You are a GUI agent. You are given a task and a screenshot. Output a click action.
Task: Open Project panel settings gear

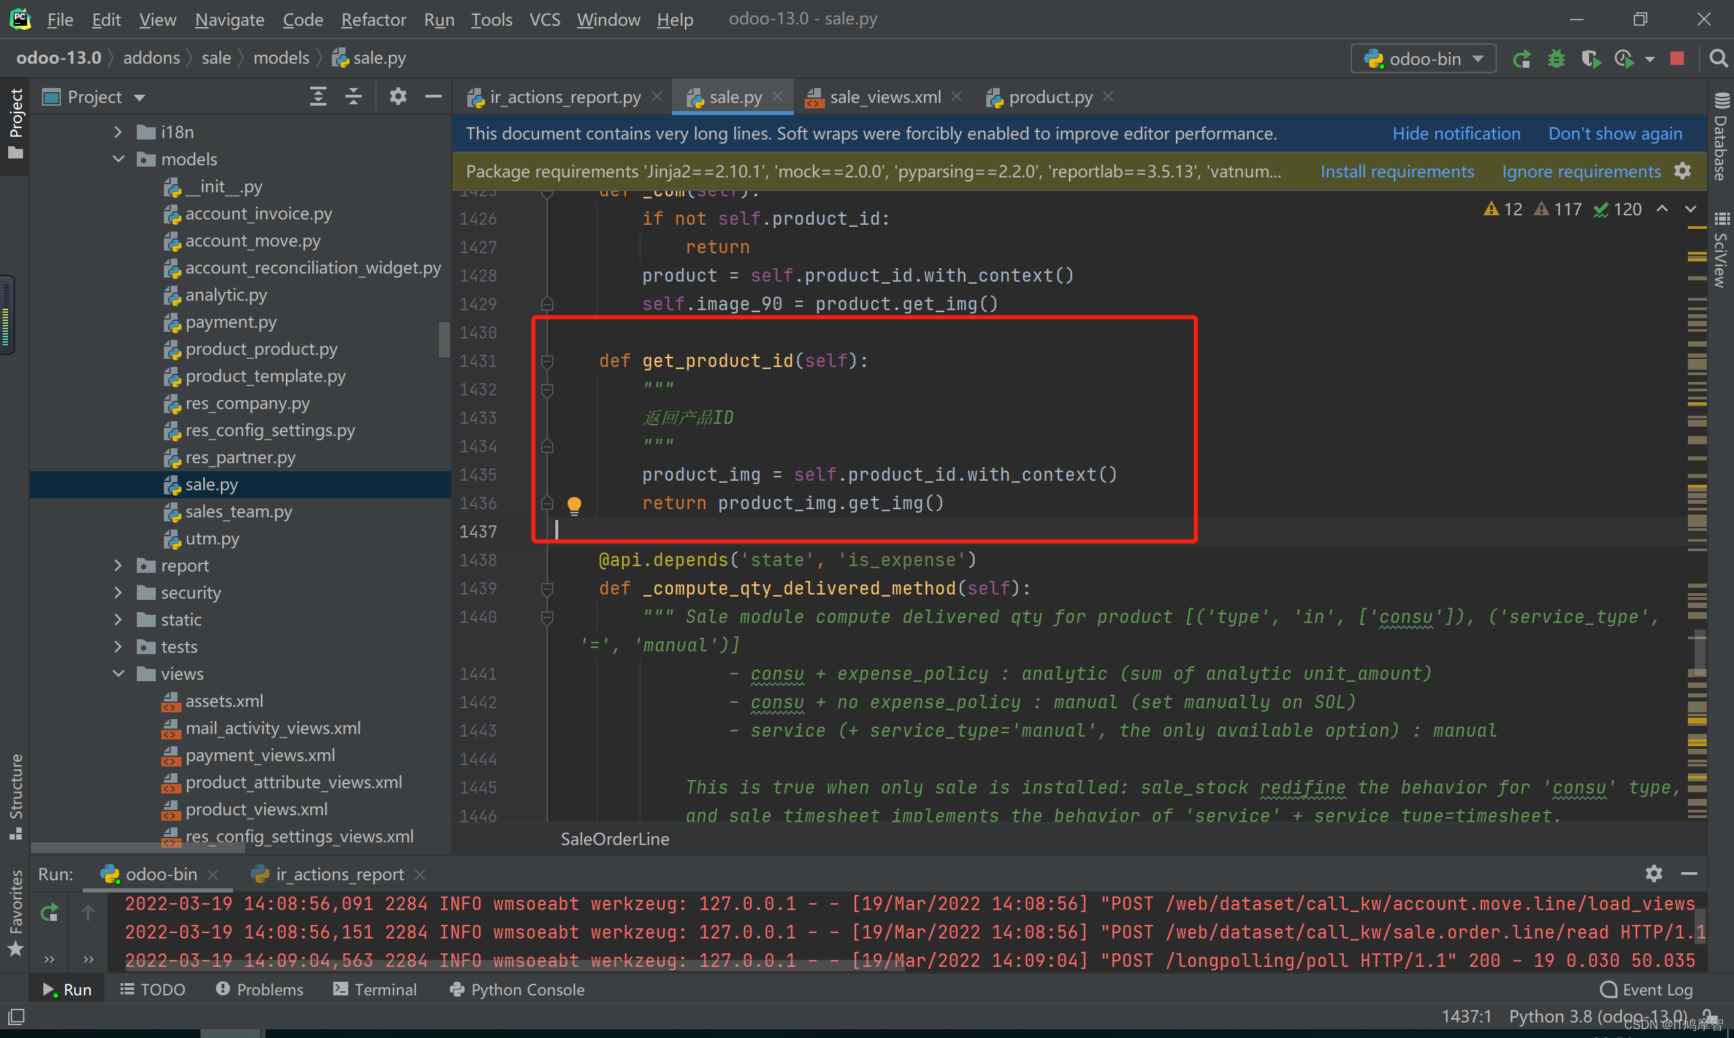pyautogui.click(x=398, y=97)
